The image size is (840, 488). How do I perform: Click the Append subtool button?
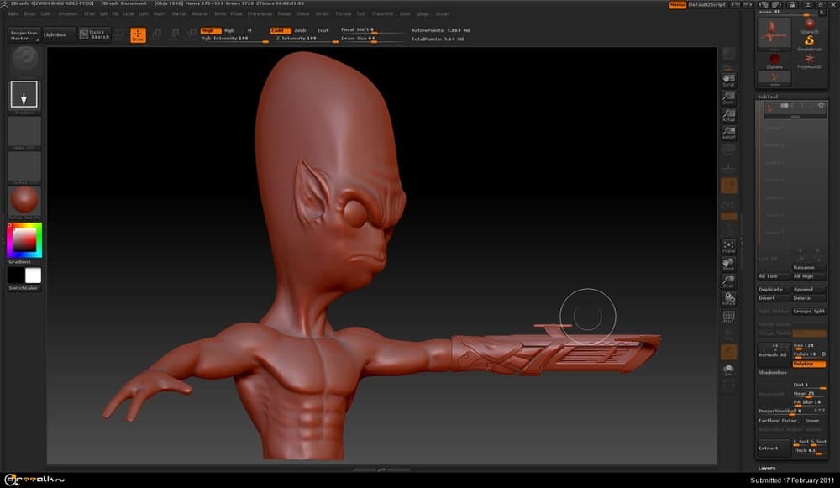[808, 289]
